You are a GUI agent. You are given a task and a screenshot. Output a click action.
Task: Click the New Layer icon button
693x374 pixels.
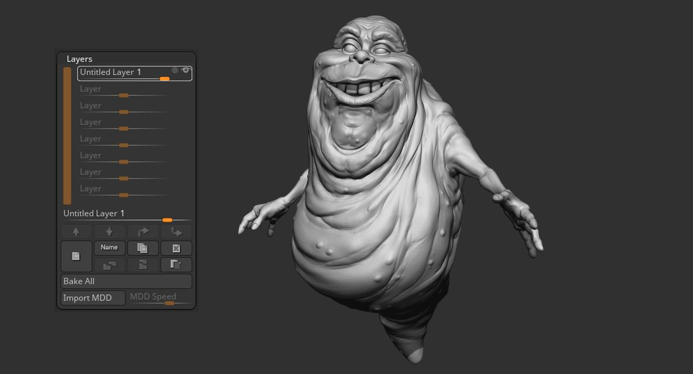point(76,256)
